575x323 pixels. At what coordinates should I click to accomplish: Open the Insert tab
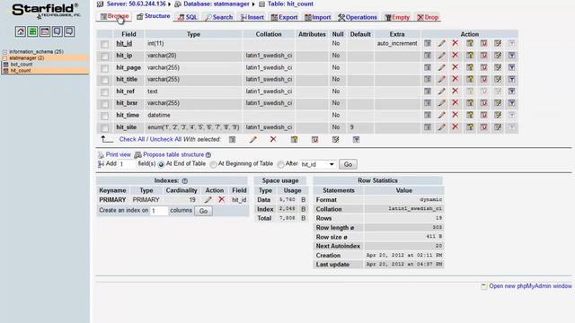pos(252,17)
